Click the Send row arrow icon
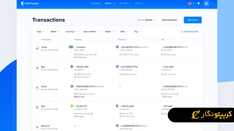This screenshot has width=234, height=131. 37,88
